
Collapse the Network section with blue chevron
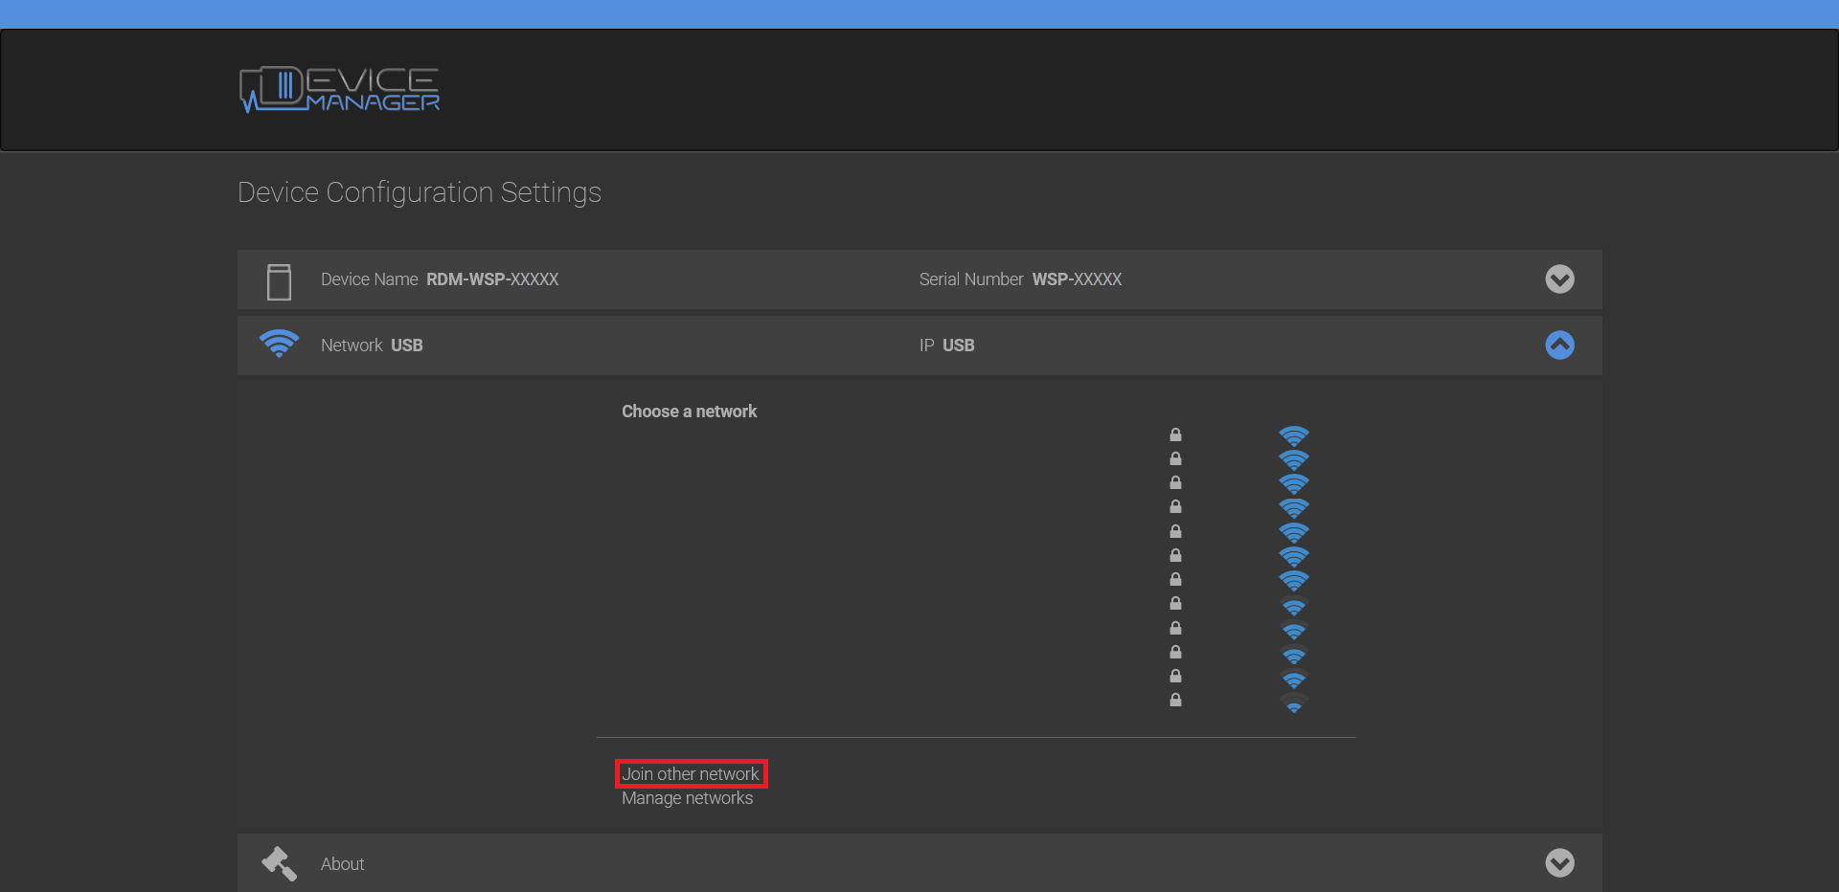(1559, 346)
